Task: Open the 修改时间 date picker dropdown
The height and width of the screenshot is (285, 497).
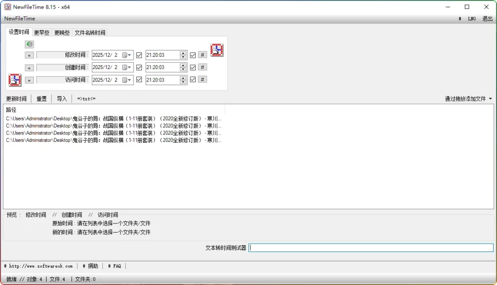Action: 128,54
